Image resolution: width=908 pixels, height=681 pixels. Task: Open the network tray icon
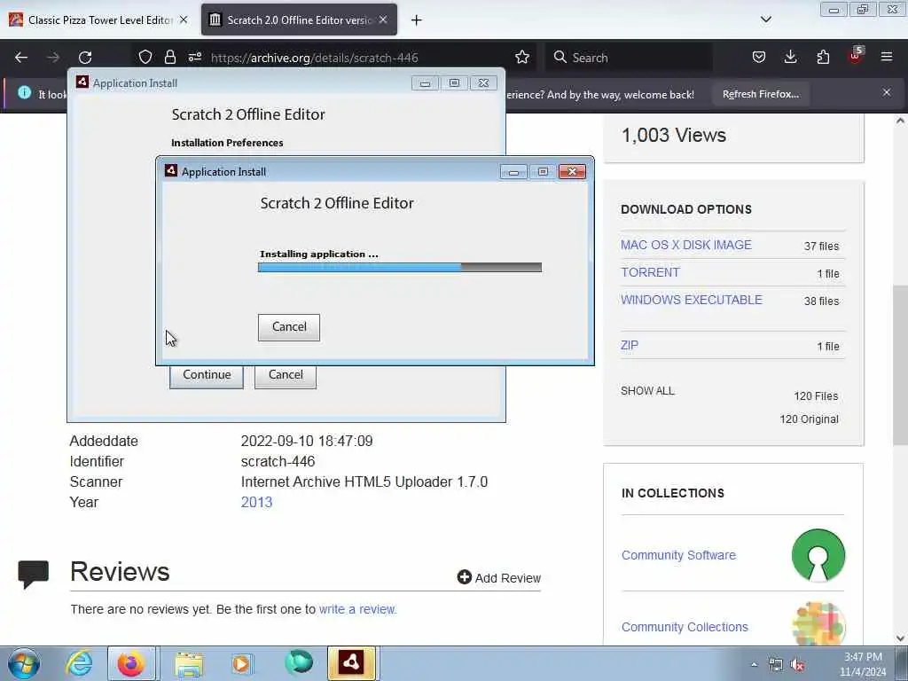click(775, 665)
